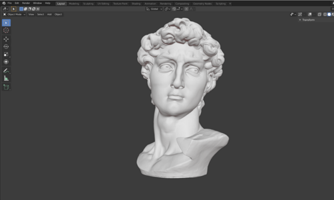Open proportional falloff curve dropdown
Screen dimensions: 334x200
click(x=192, y=9)
